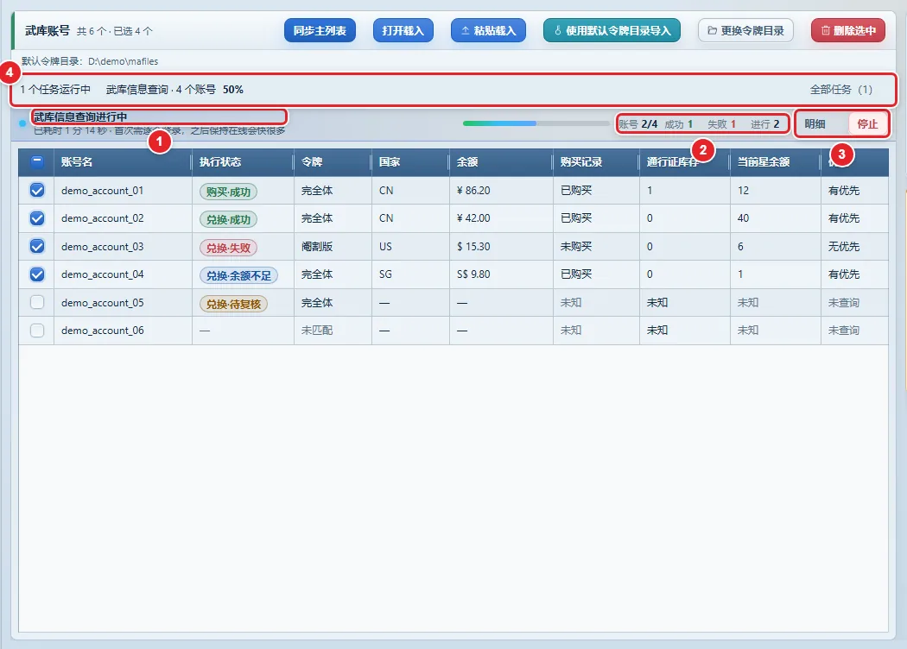Check the demo_account_05 checkbox

(x=37, y=302)
